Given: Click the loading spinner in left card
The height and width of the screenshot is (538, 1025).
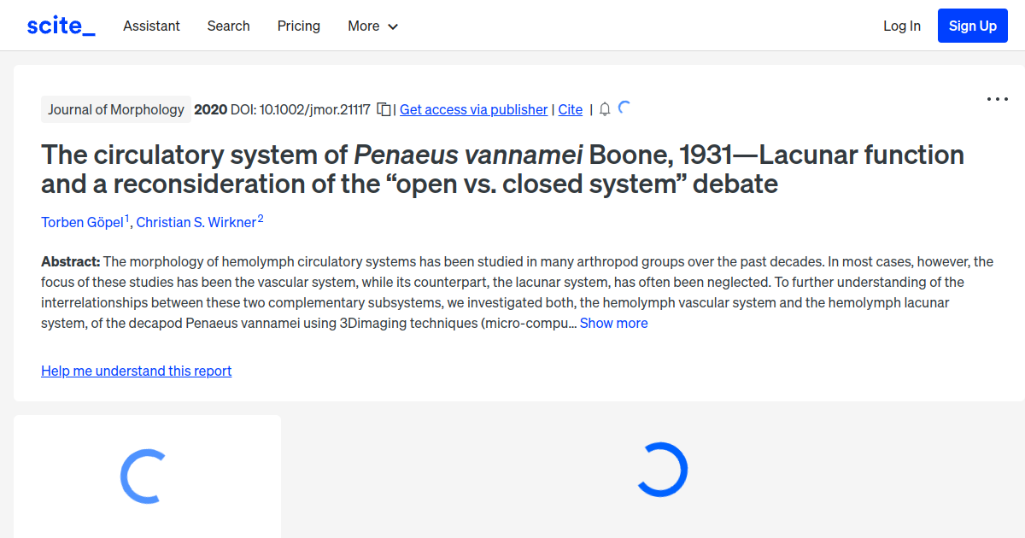Looking at the screenshot, I should tap(143, 476).
